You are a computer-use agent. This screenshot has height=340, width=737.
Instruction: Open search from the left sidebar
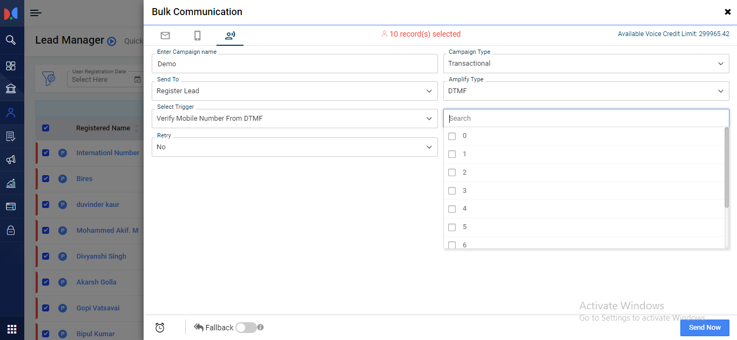[11, 40]
